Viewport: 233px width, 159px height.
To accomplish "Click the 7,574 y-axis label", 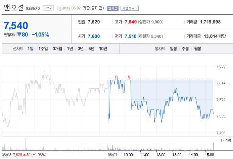I will point(221,100).
